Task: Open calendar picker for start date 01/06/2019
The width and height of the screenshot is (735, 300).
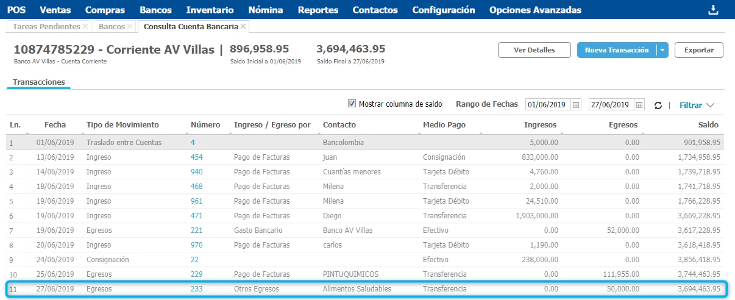Action: coord(576,105)
